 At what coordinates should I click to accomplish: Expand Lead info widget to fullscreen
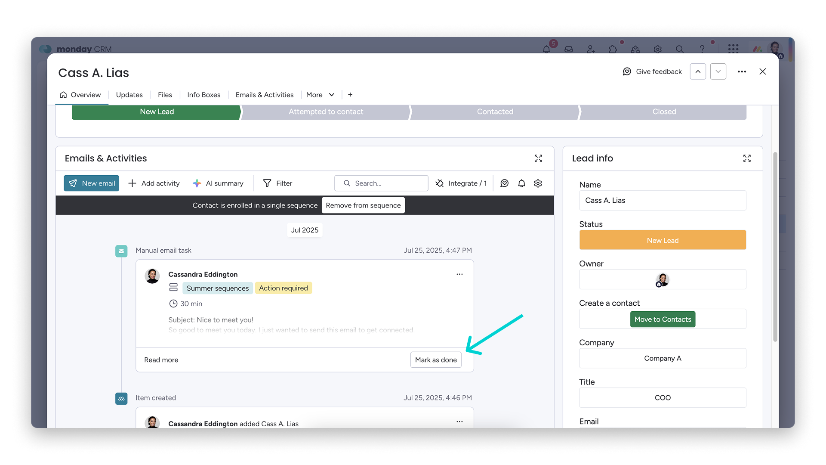pyautogui.click(x=747, y=158)
